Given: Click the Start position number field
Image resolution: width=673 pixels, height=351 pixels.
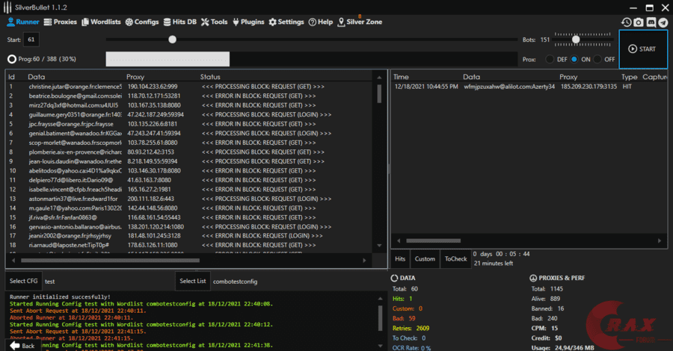Looking at the screenshot, I should click(31, 40).
